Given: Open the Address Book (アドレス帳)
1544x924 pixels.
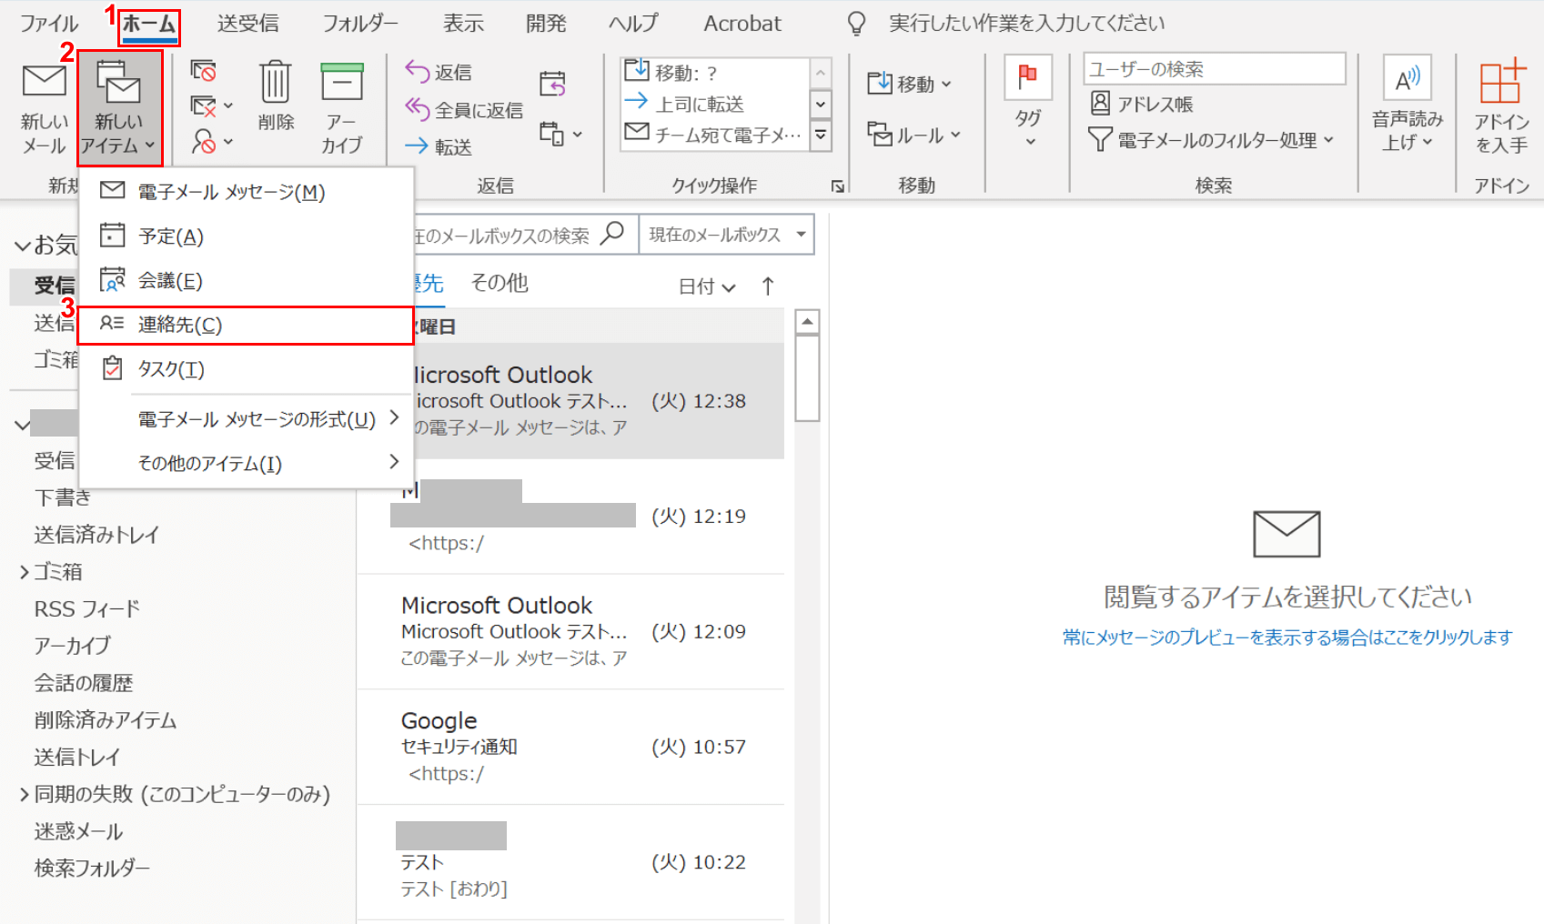Looking at the screenshot, I should click(x=1142, y=104).
